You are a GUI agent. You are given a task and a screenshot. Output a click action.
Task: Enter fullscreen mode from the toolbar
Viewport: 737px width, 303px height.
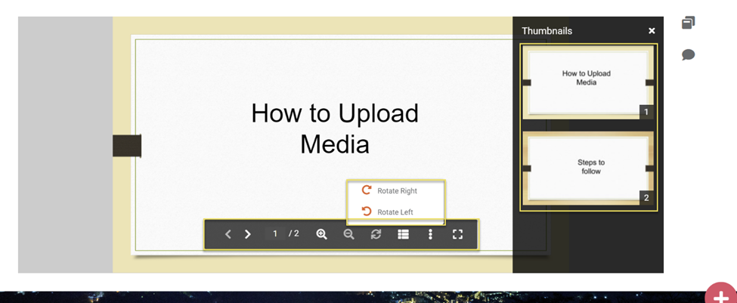(457, 234)
